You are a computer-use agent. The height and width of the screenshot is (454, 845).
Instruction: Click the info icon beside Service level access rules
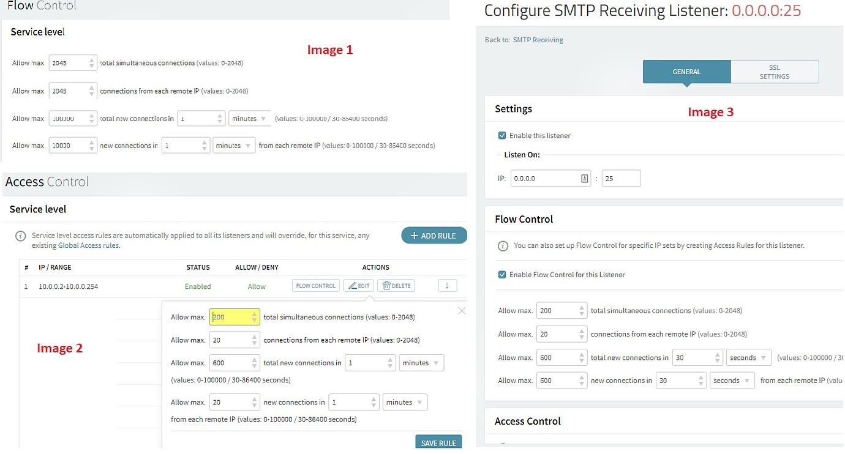[21, 236]
